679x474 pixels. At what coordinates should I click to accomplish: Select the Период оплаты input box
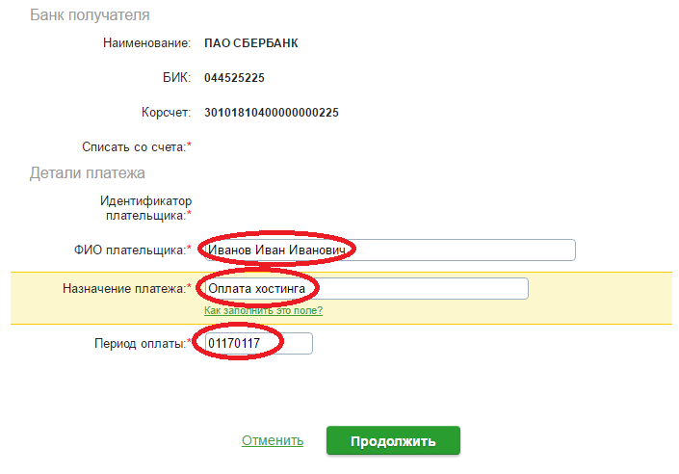coord(253,344)
